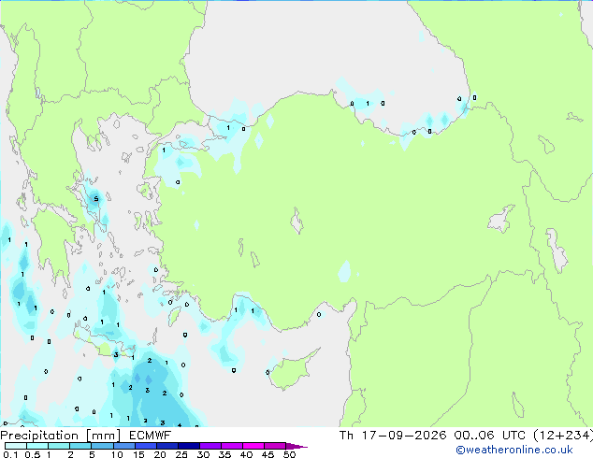
Task: Click the 45 mm legend swatch before the arrow
Action: click(x=275, y=446)
